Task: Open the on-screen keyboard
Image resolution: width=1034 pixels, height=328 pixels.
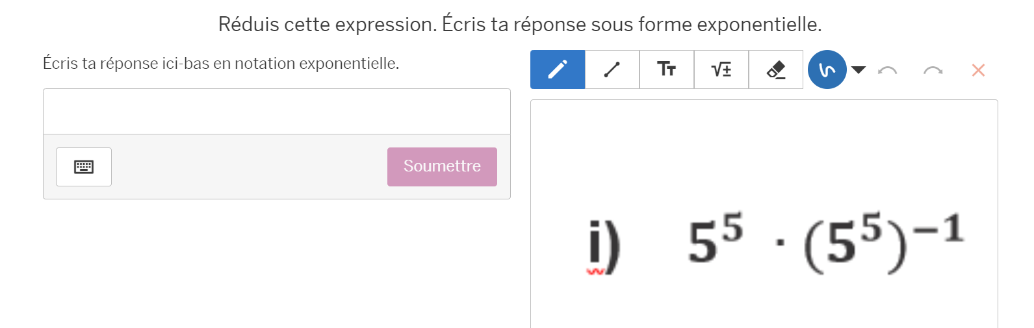Action: 84,167
